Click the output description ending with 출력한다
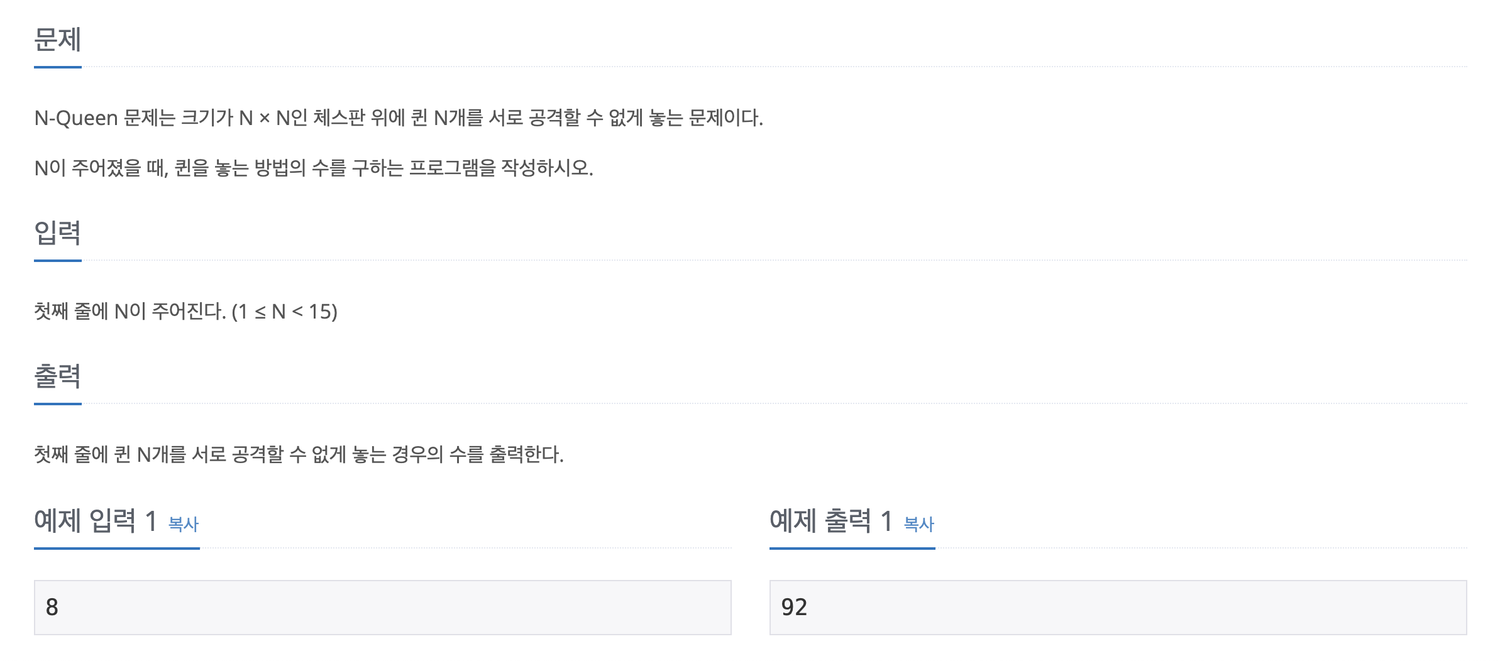The width and height of the screenshot is (1500, 661). 299,454
